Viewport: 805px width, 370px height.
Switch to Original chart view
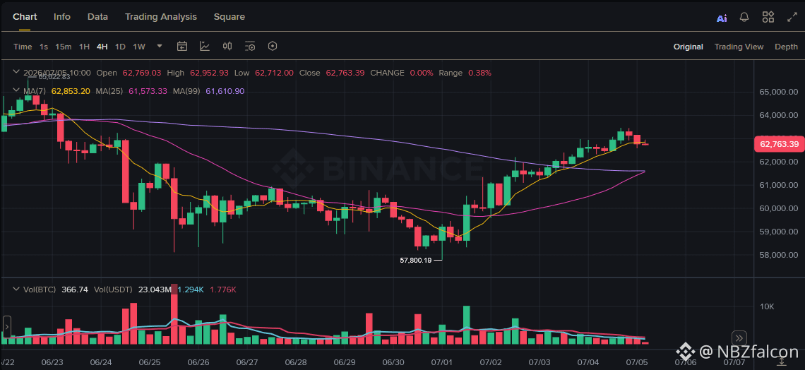[688, 47]
